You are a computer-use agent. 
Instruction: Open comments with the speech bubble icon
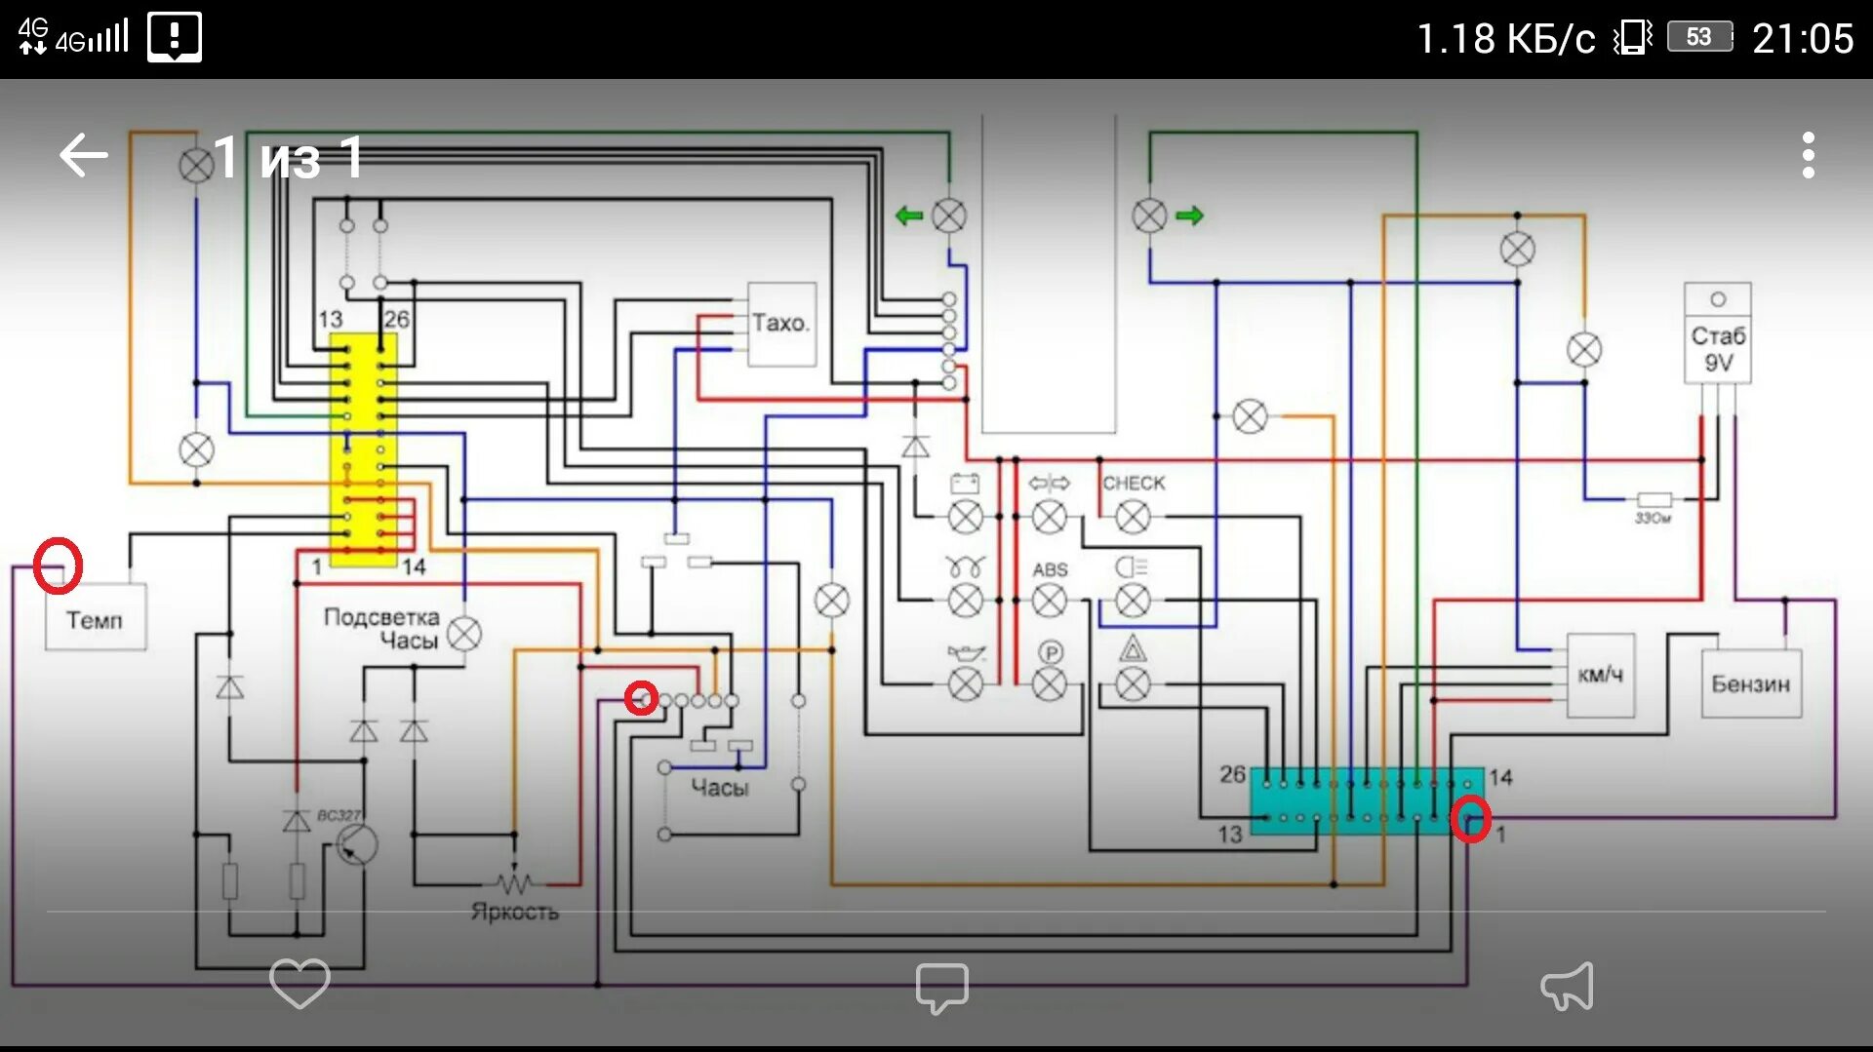click(x=941, y=988)
